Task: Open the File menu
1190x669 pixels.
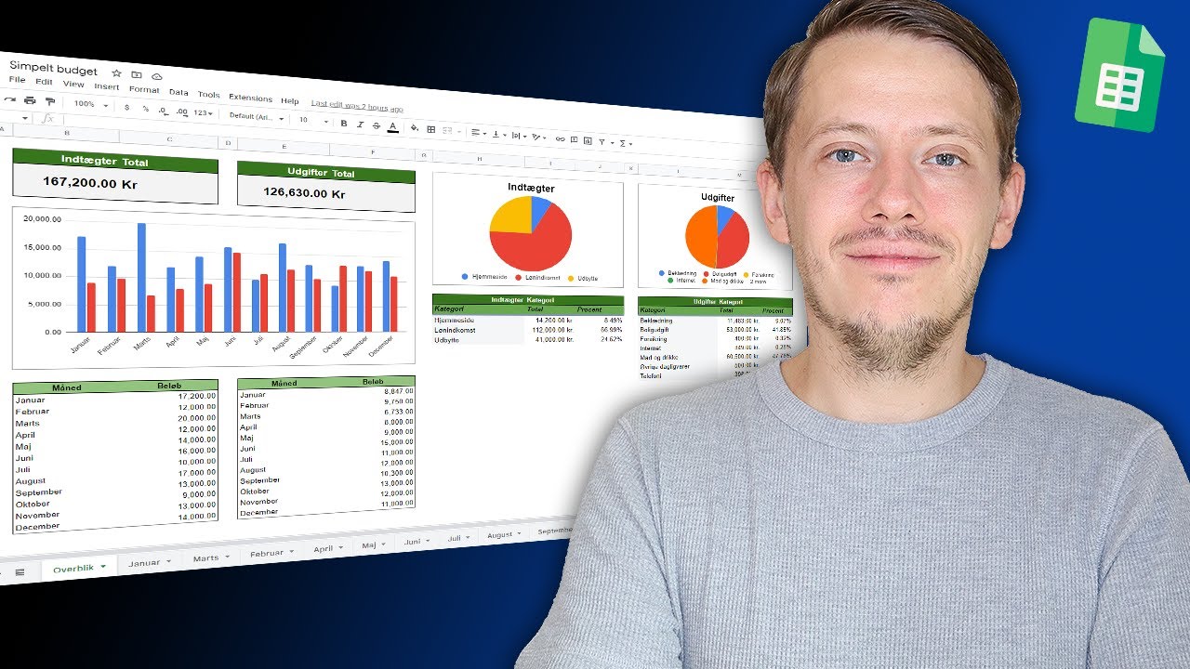Action: pos(17,80)
